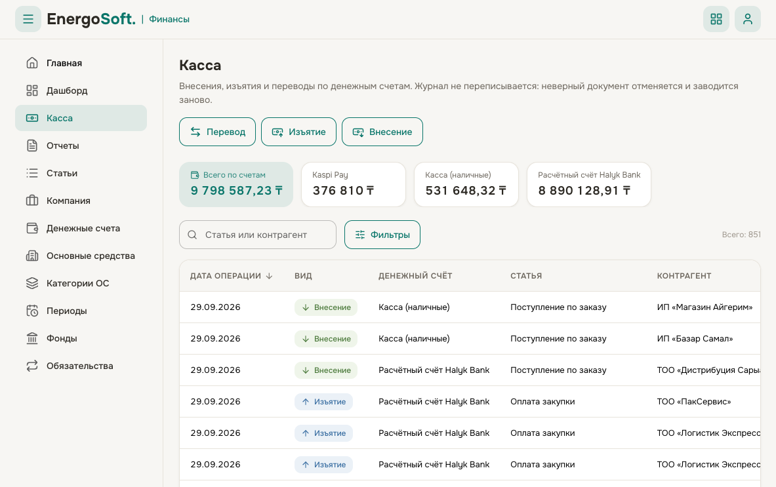Viewport: 776px width, 487px height.
Task: Open Категории ОС in the sidebar
Action: point(81,283)
